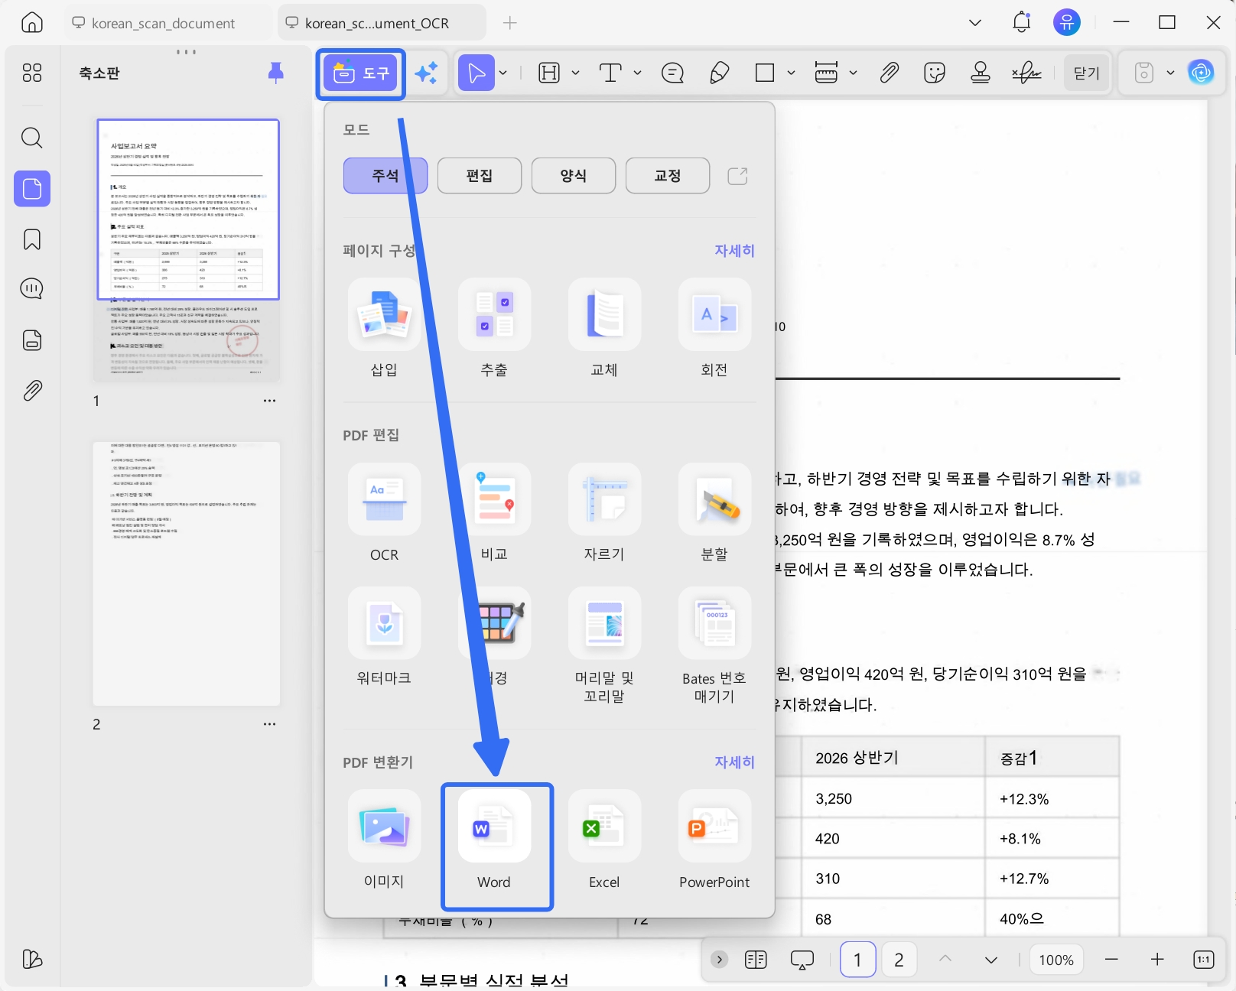
Task: Open the 도구 tools menu button
Action: tap(361, 73)
